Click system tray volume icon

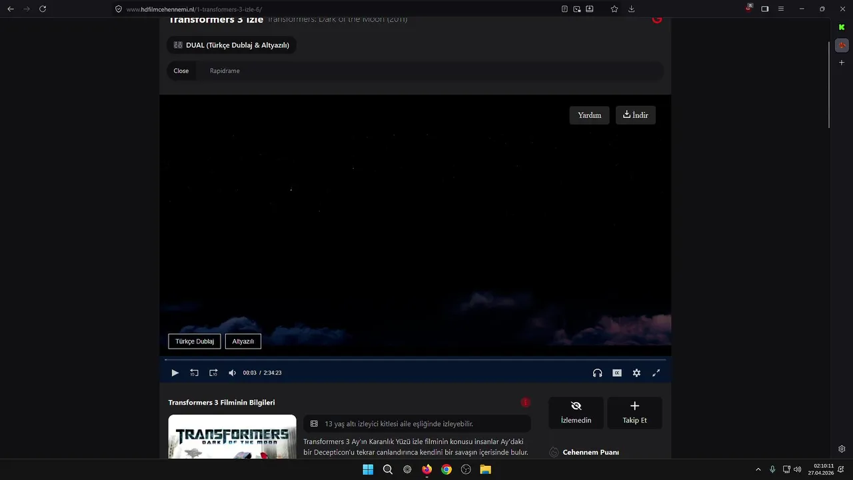click(798, 469)
